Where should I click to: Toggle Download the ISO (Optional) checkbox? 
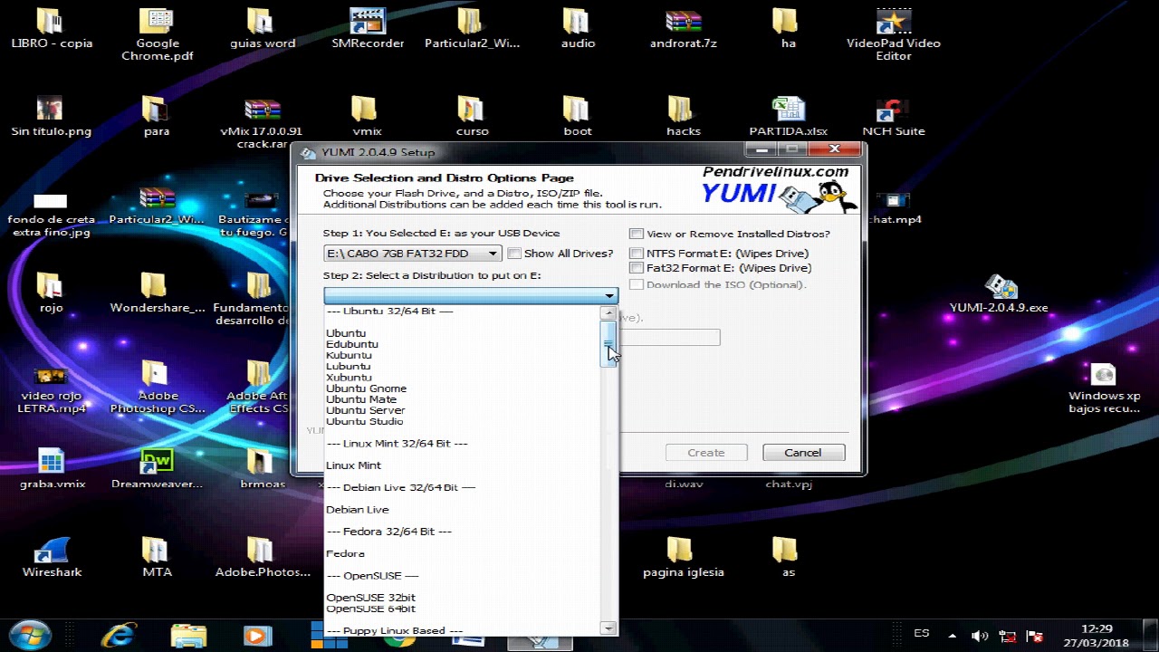(636, 284)
